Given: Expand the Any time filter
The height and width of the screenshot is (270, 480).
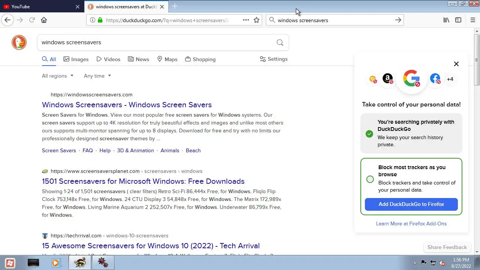Looking at the screenshot, I should point(97,76).
